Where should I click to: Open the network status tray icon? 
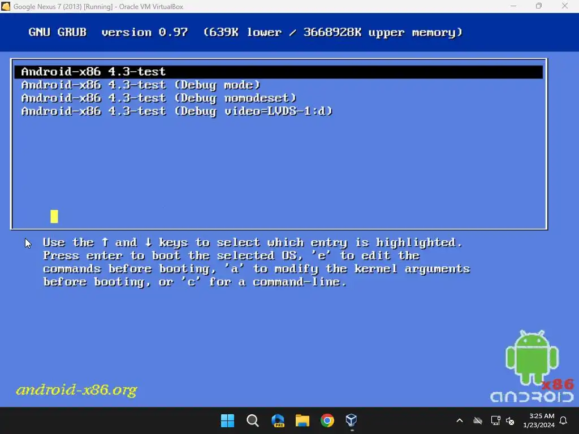click(x=495, y=420)
